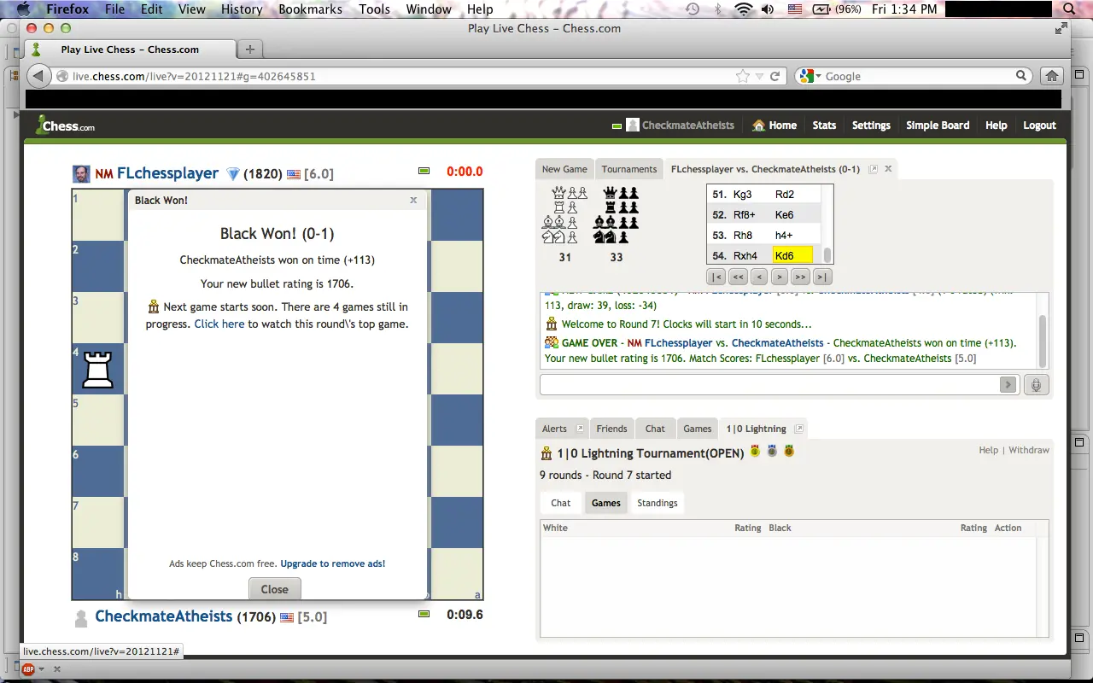The image size is (1093, 683).
Task: Withdraw from the tournament
Action: 1029,450
